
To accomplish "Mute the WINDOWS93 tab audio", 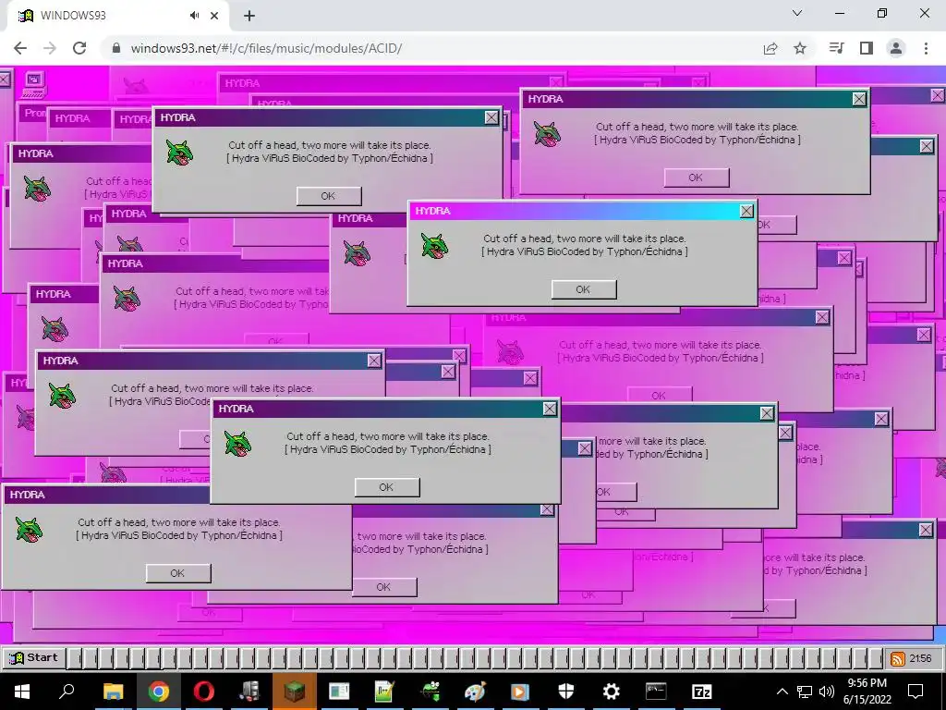I will pyautogui.click(x=194, y=16).
